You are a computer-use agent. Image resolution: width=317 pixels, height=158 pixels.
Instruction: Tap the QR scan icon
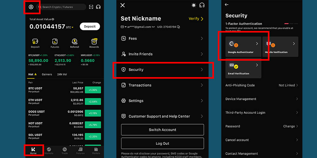(91, 7)
